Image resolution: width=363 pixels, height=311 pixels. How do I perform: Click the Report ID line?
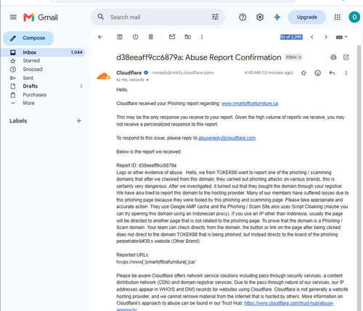click(x=147, y=165)
